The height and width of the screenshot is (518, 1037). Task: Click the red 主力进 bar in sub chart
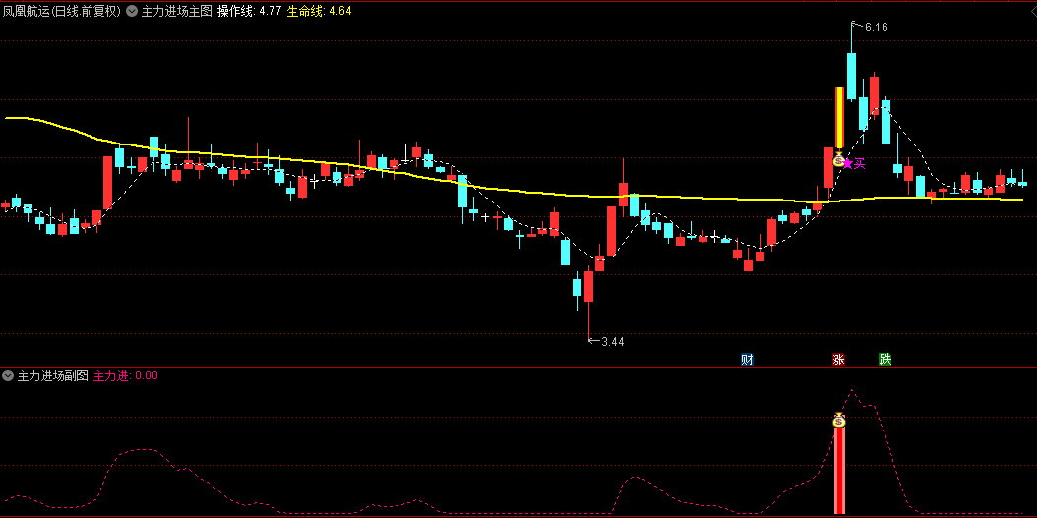840,471
